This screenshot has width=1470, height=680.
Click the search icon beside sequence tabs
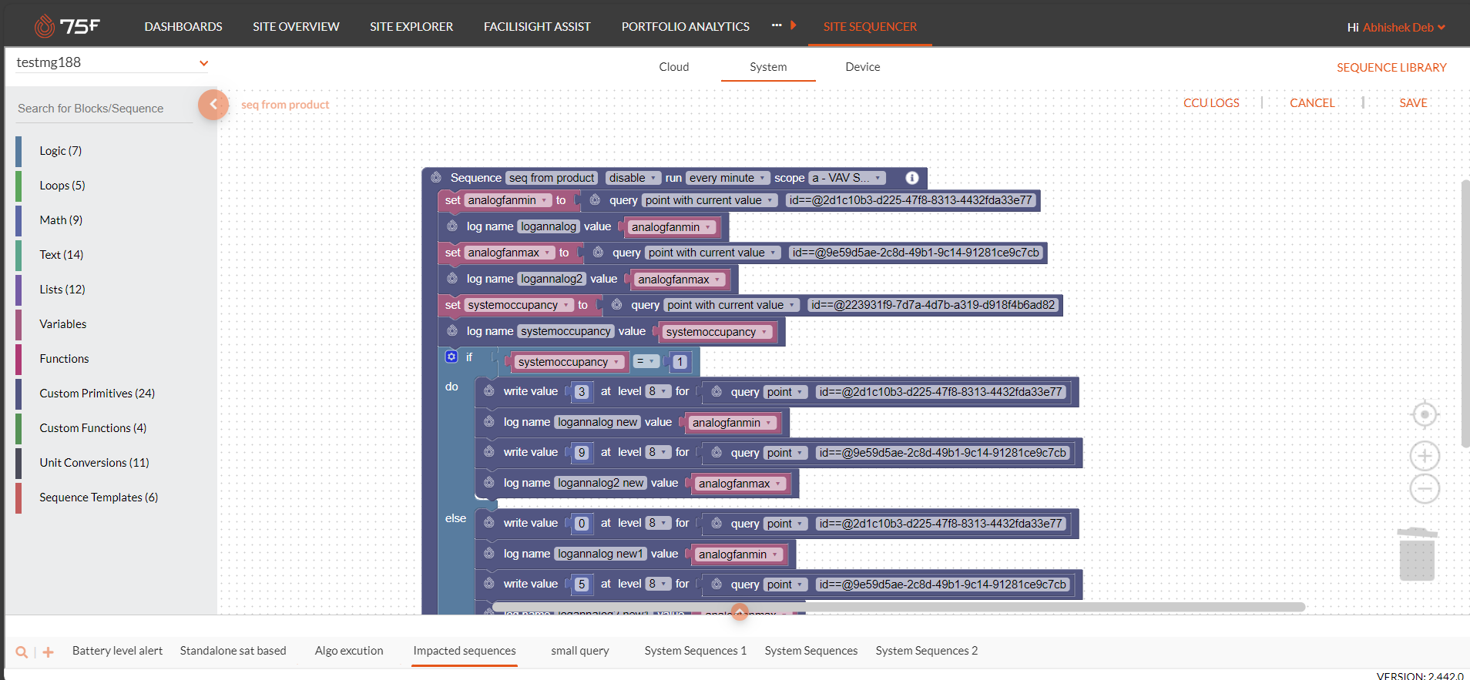tap(22, 652)
